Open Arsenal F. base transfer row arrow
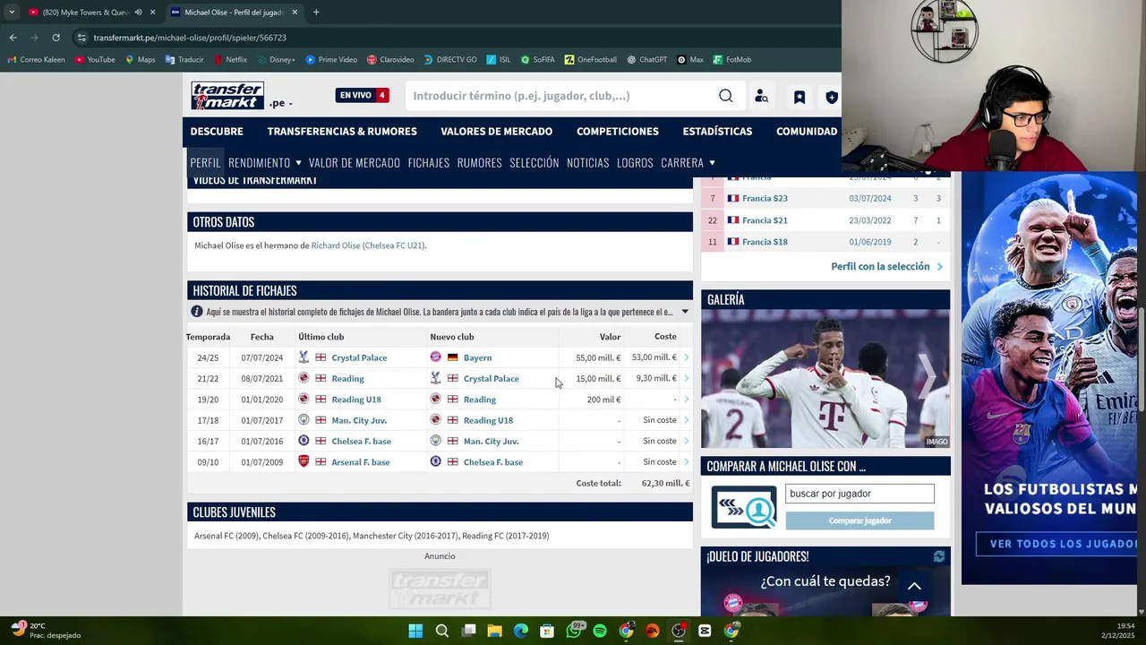 (686, 462)
